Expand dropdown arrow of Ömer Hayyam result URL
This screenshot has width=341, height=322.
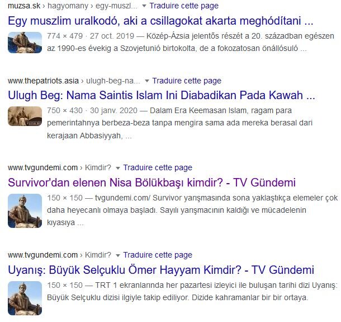[118, 255]
